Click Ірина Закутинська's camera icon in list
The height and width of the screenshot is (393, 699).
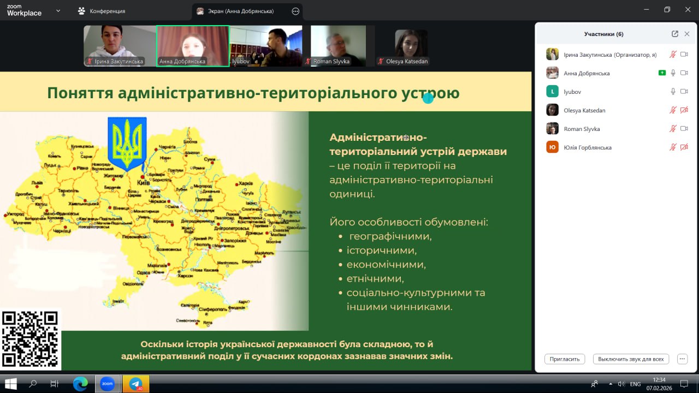tap(684, 55)
